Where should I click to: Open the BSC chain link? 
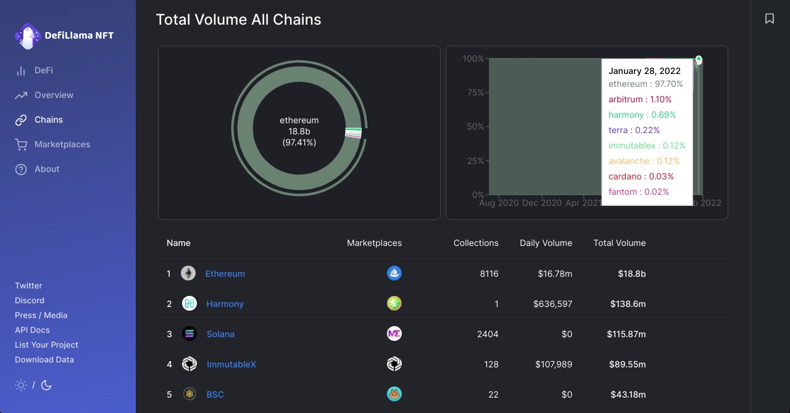point(215,395)
